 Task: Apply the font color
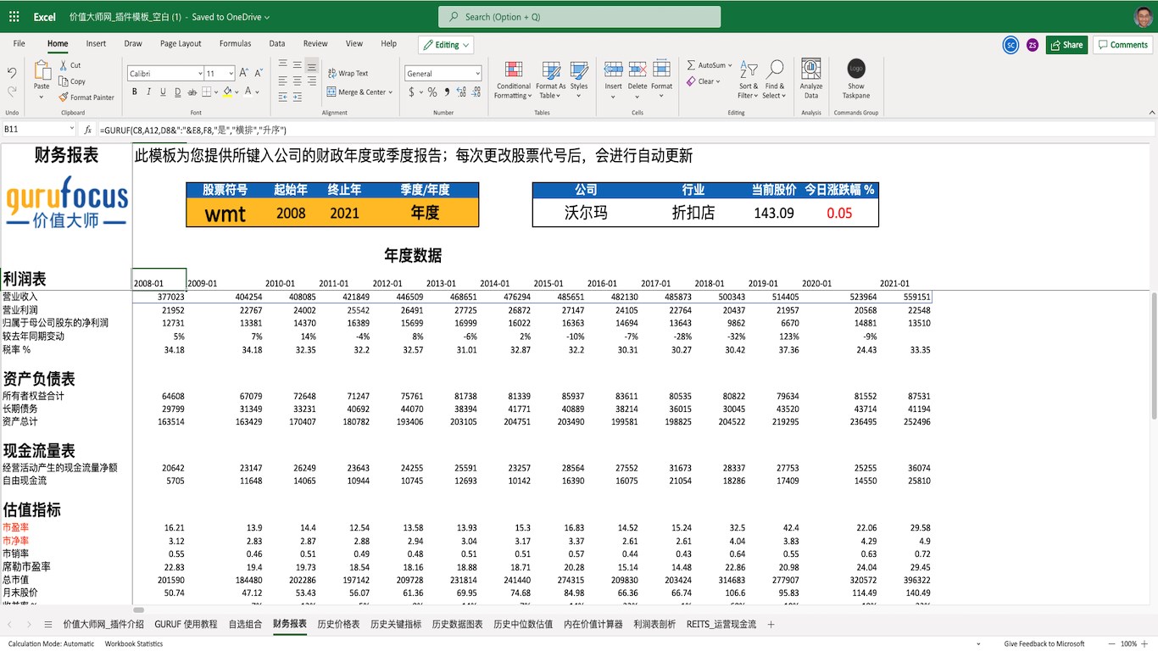249,92
